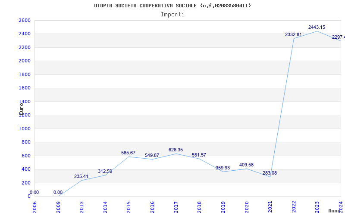Click the 200 y-axis tick label
Image resolution: width=345 pixels, height=215 pixels.
click(x=26, y=183)
